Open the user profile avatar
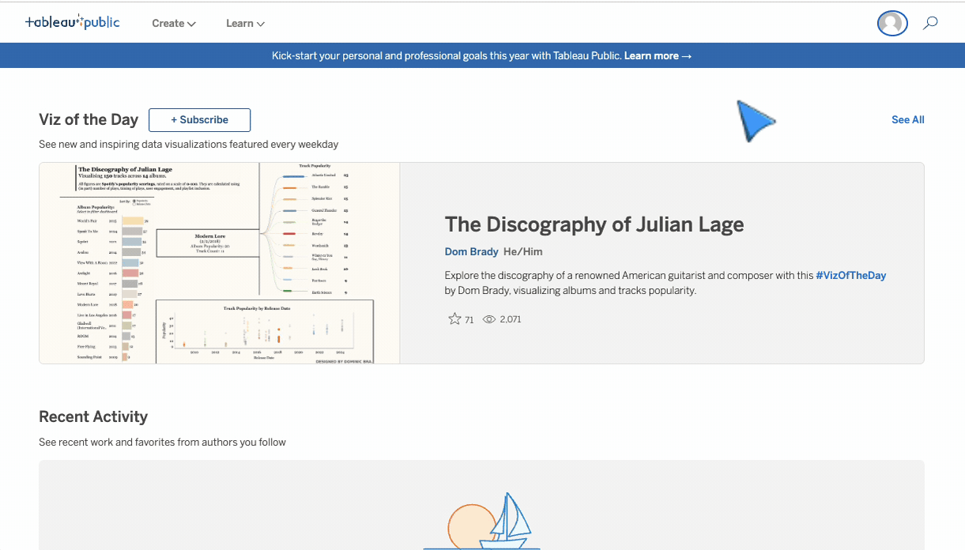Viewport: 965px width, 550px height. (892, 23)
